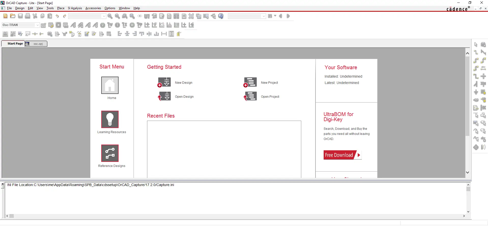Image resolution: width=488 pixels, height=226 pixels.
Task: Click the Open Project icon
Action: [x=250, y=96]
